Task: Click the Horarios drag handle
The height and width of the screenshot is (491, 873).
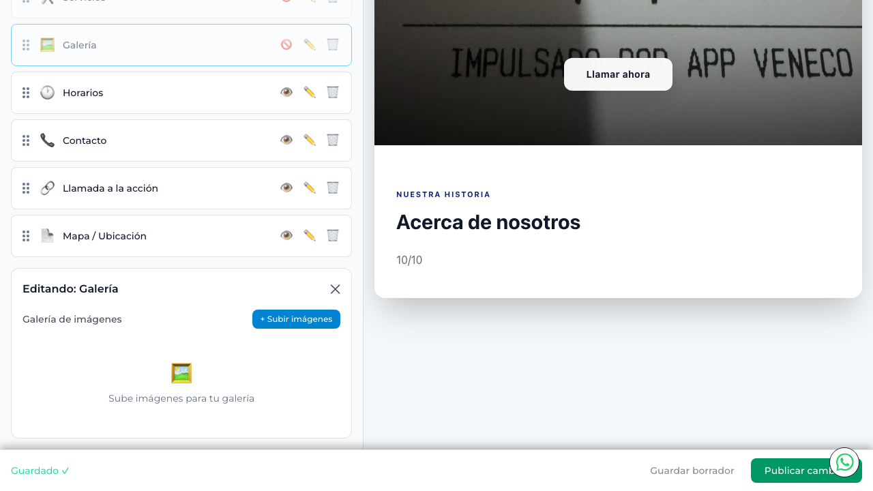Action: point(26,93)
